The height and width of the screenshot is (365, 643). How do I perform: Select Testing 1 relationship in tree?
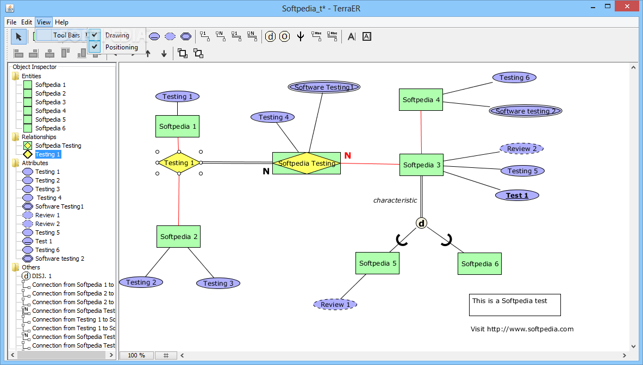[x=48, y=154]
